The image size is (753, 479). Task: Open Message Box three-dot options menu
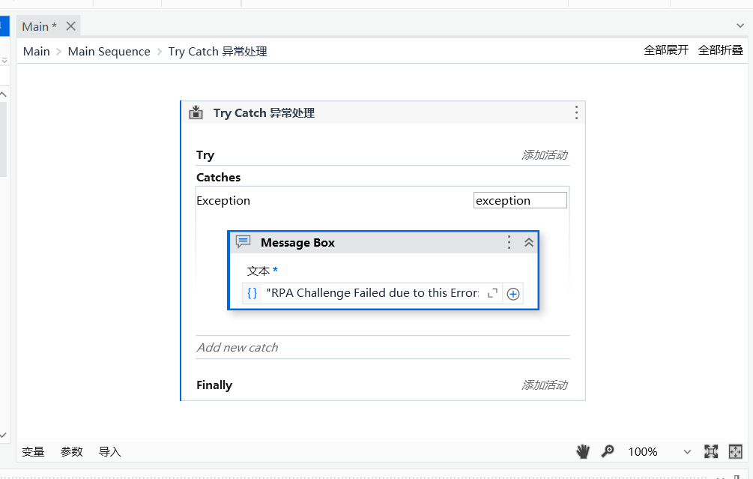point(509,242)
